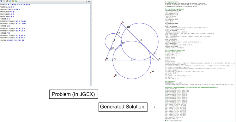
Task: Select the SHOW: CYCLIC C1 C2 B1 A1 line
Action: (12, 40)
